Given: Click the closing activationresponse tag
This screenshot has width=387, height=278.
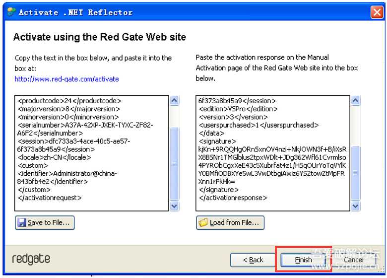Looking at the screenshot, I should click(233, 198).
